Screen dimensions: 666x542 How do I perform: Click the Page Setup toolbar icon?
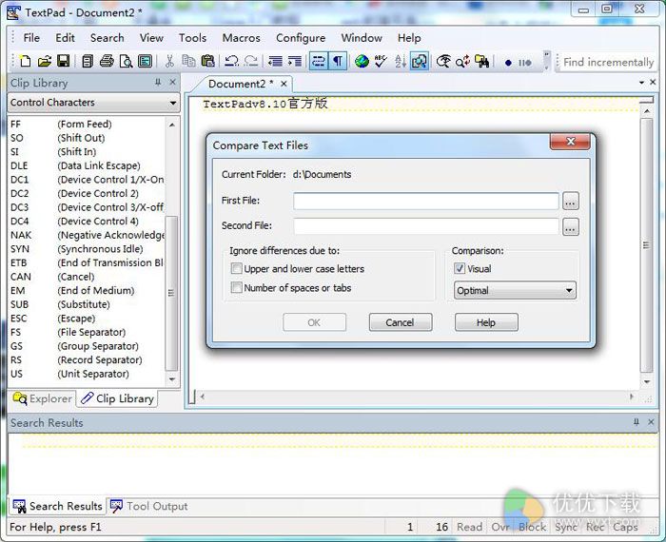[146, 62]
